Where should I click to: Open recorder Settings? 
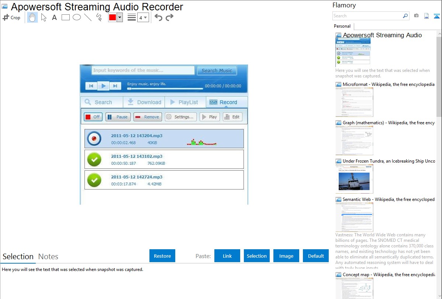[181, 117]
